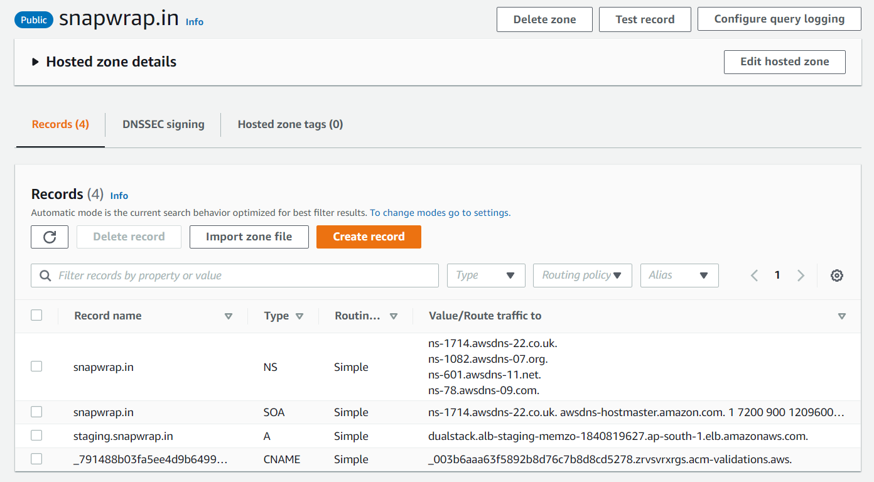
Task: Expand the Hosted zone details section
Action: pos(35,62)
